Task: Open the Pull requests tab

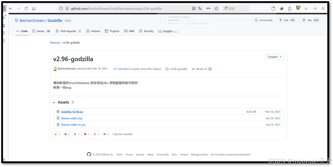Action: [x=69, y=31]
